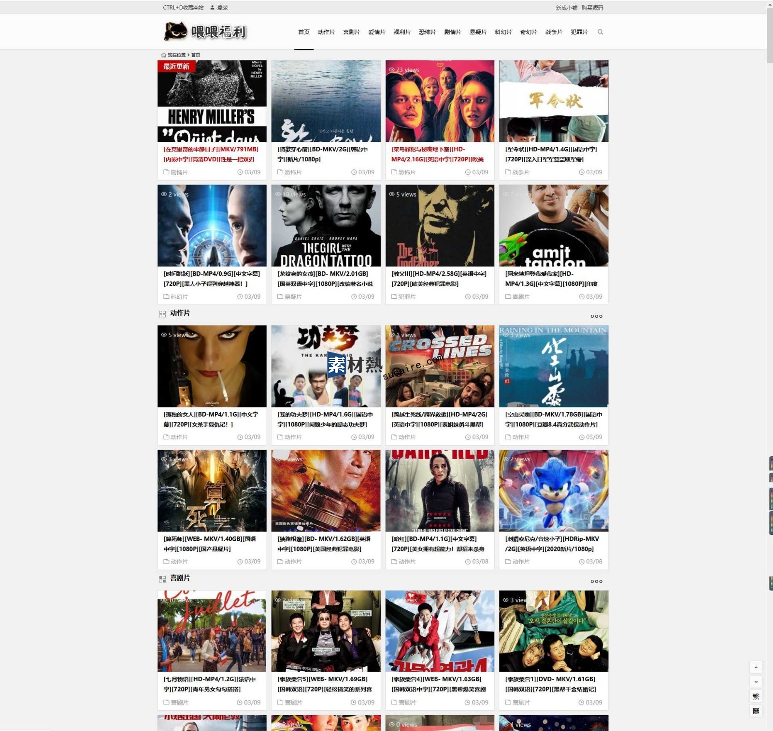Image resolution: width=773 pixels, height=731 pixels.
Task: Open 奇幻片 in navigation menu
Action: (x=529, y=32)
